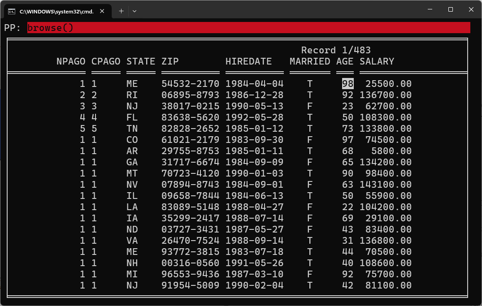Open a new terminal tab
This screenshot has height=306, width=482.
point(121,11)
